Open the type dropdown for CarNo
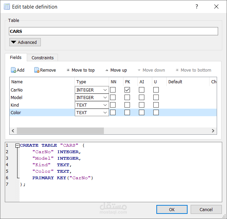Viewport: 227px width, 219px height. (x=105, y=90)
